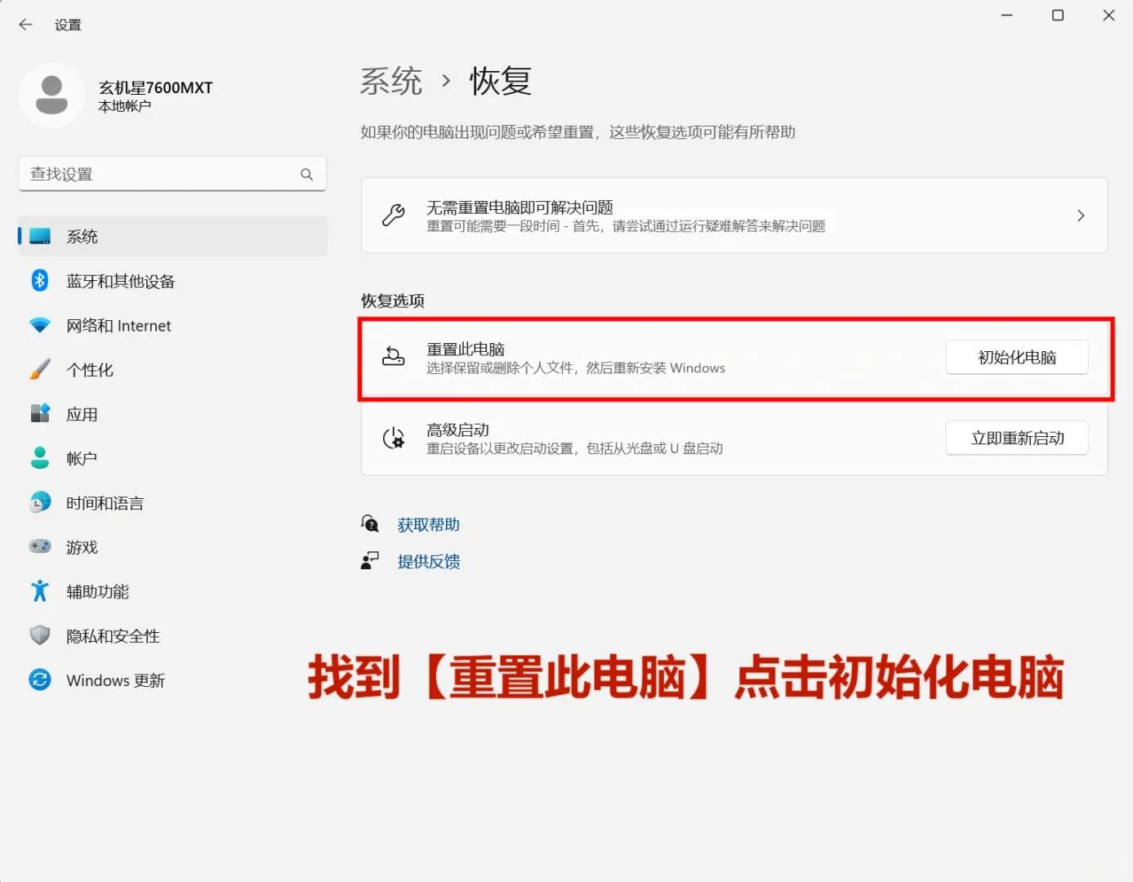The height and width of the screenshot is (882, 1133).
Task: Click the 个性化 paintbrush icon
Action: (40, 369)
